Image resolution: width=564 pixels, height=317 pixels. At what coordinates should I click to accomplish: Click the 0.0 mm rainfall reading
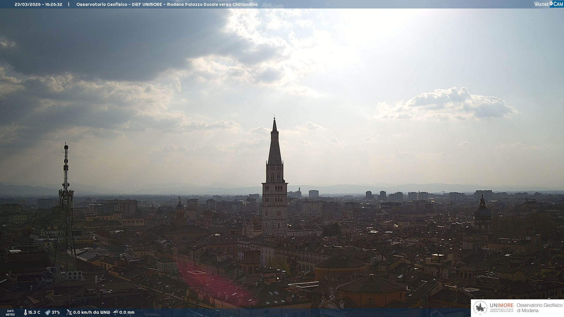pos(127,312)
